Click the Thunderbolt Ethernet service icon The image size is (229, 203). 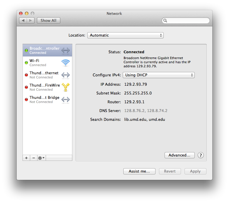pyautogui.click(x=65, y=75)
